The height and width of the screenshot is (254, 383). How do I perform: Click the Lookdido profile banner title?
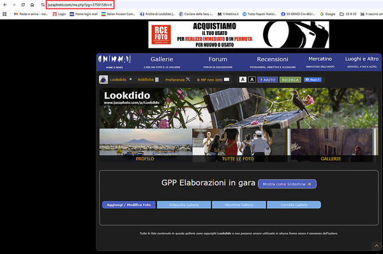(x=127, y=95)
